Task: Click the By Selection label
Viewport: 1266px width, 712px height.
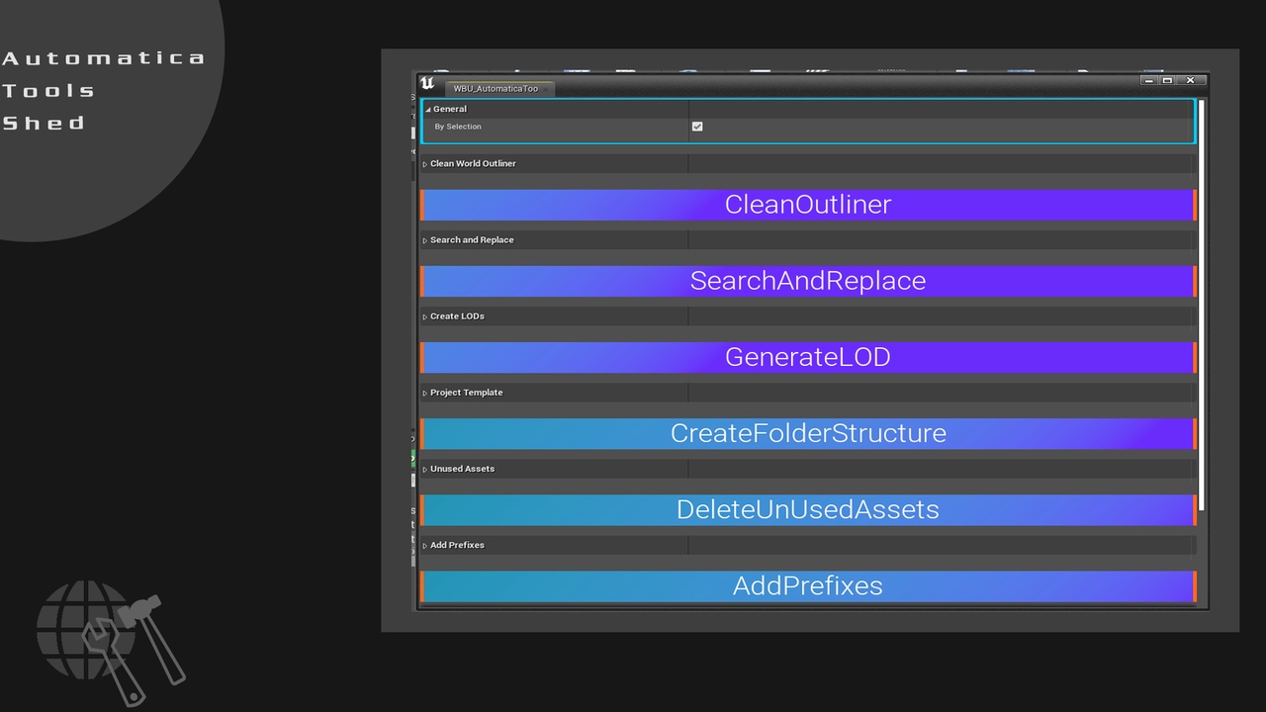Action: pyautogui.click(x=458, y=127)
